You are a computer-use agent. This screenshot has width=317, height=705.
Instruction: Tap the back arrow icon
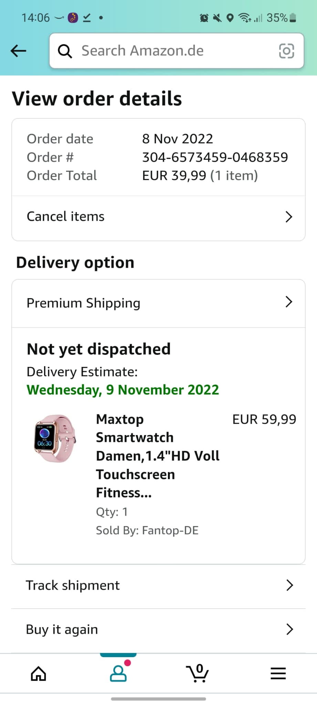(x=18, y=51)
